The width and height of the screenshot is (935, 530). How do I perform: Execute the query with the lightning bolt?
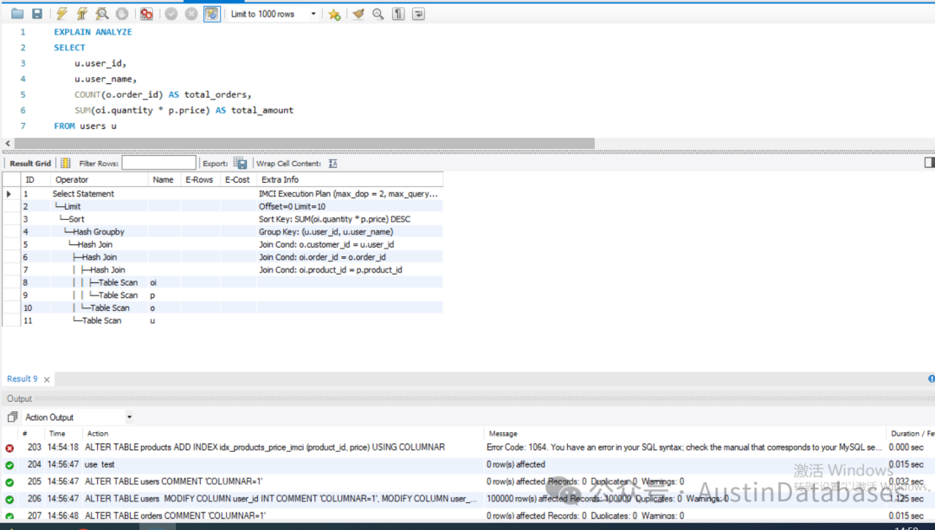coord(62,14)
